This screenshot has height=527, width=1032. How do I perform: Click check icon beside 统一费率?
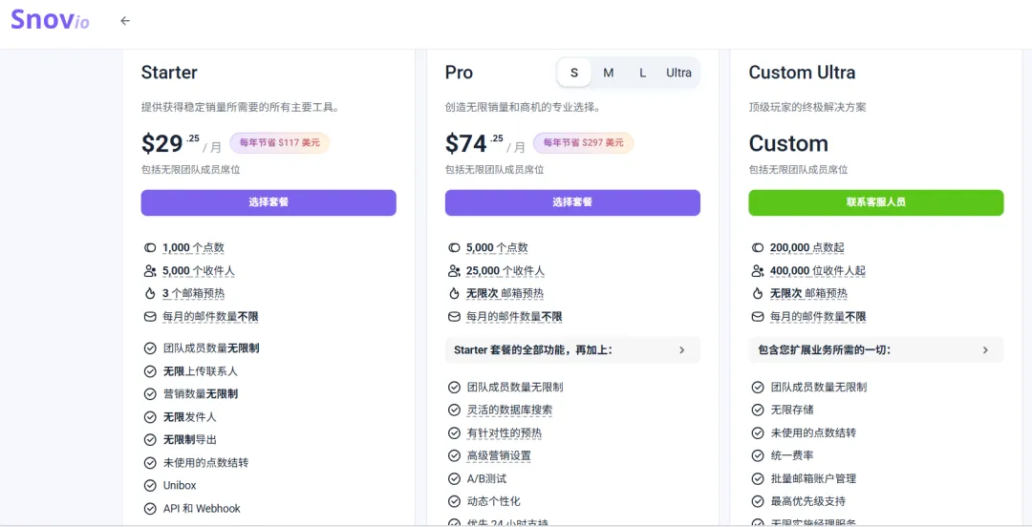pos(758,455)
